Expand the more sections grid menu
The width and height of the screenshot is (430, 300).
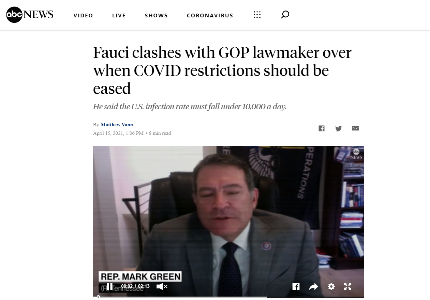[x=257, y=15]
